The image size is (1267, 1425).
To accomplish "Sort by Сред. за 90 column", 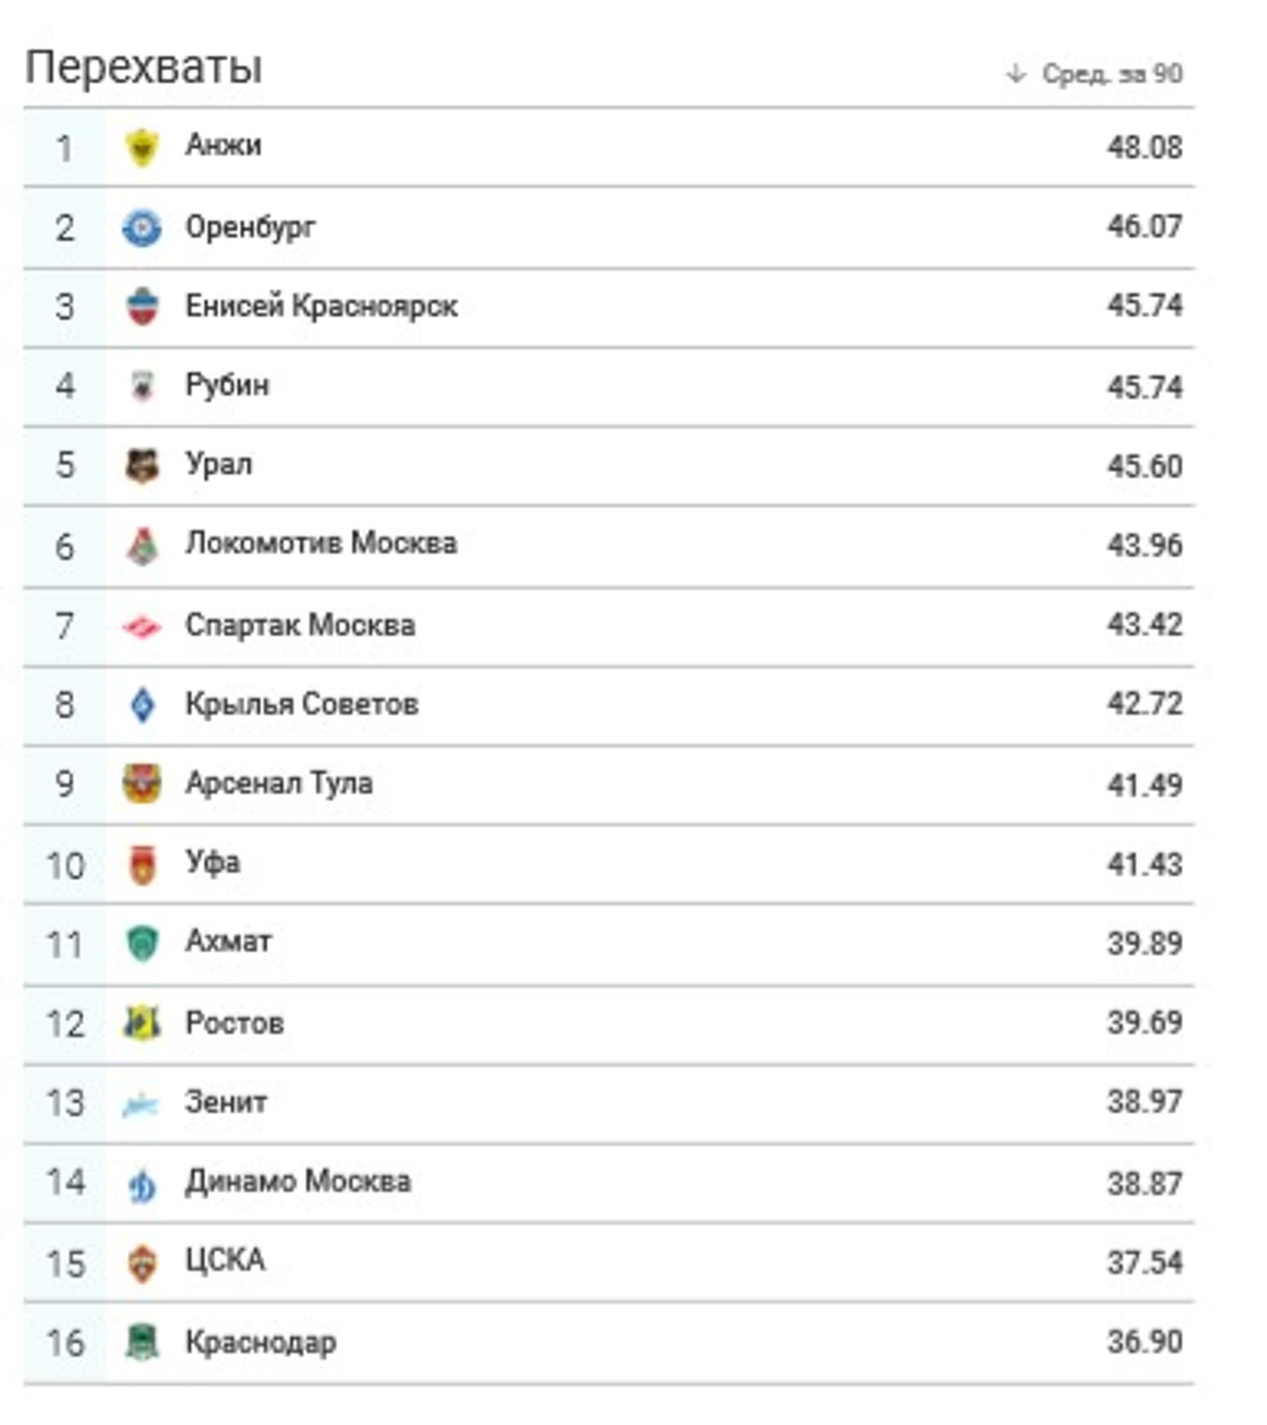I will 1111,74.
